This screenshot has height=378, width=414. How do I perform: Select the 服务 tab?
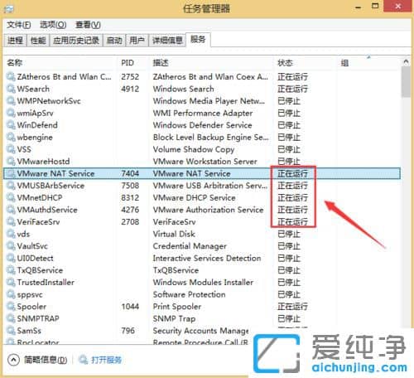198,40
